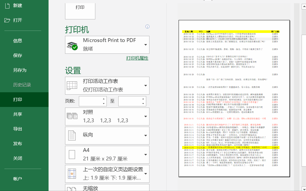This screenshot has width=306, height=191.
Task: Click the 就绪 printer status text
Action: pyautogui.click(x=88, y=49)
